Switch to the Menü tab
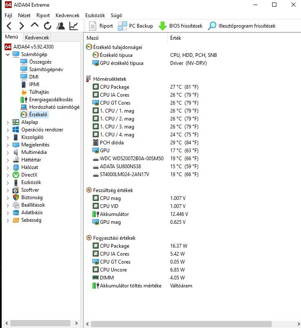Image resolution: width=301 pixels, height=328 pixels. pos(12,37)
